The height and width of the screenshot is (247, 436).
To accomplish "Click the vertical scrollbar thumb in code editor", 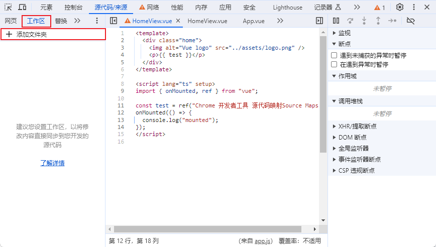I will (323, 94).
